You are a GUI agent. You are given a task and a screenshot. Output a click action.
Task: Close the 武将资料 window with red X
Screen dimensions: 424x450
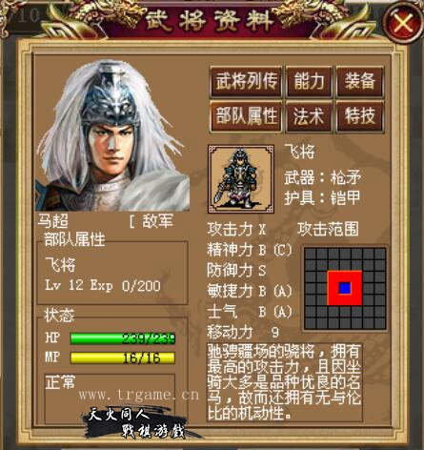pos(403,23)
